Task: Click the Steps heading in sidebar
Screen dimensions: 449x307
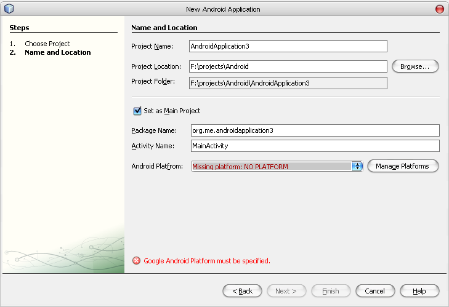Action: tap(19, 28)
